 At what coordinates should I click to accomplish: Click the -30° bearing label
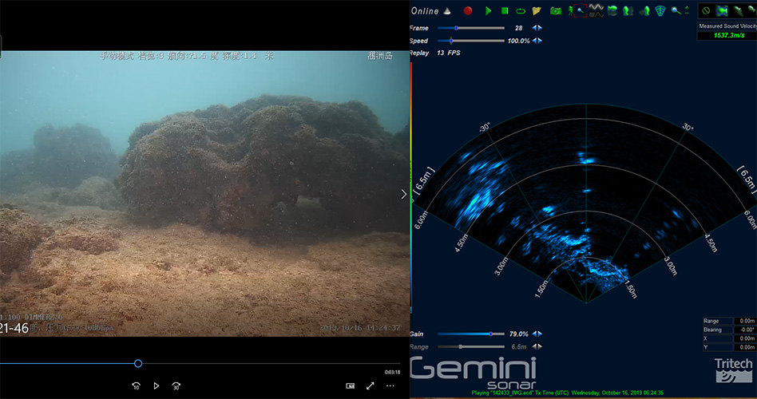click(x=485, y=128)
